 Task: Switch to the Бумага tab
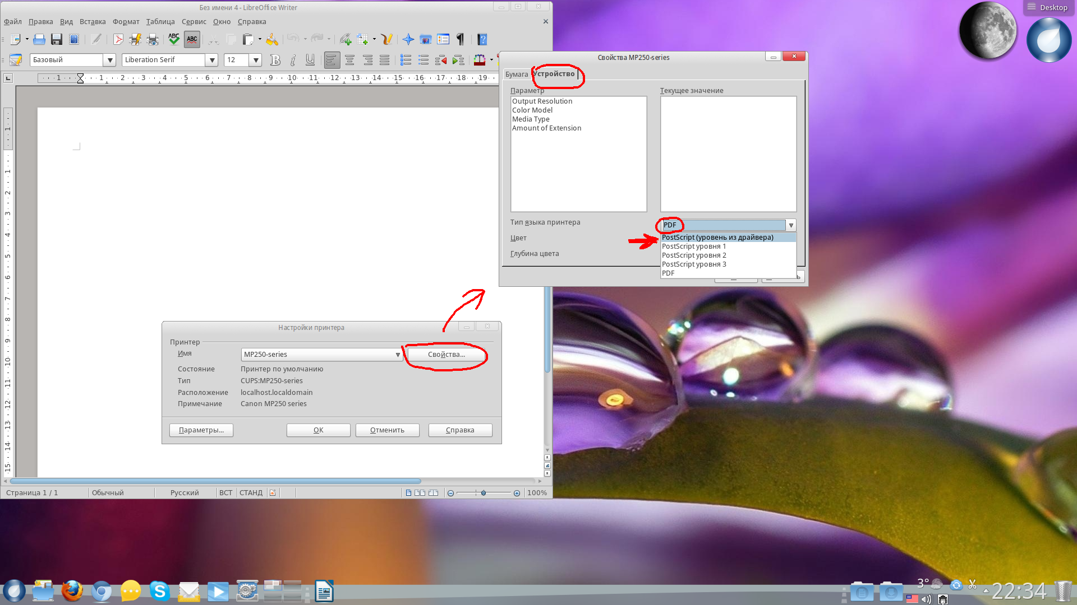pyautogui.click(x=516, y=74)
